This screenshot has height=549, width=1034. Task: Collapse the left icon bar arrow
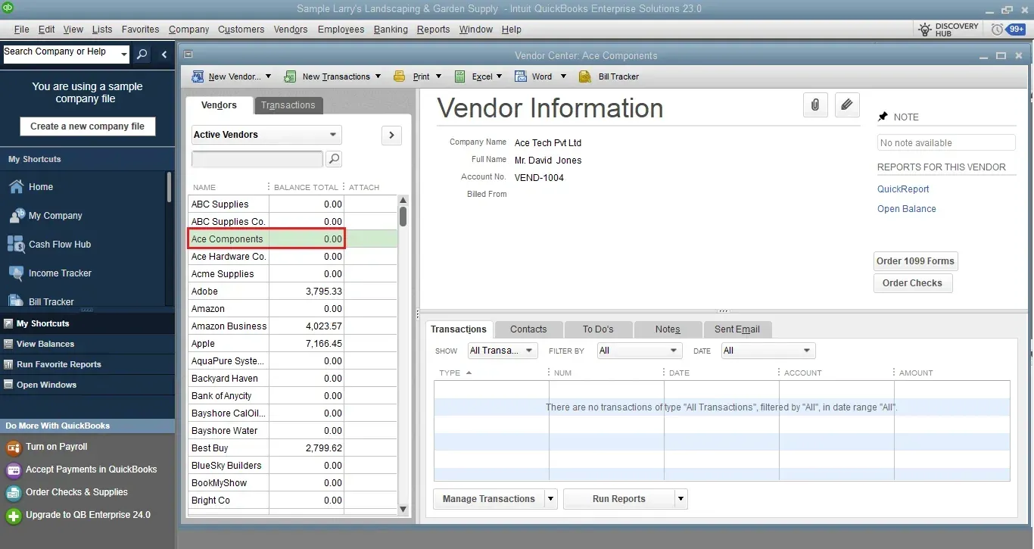164,55
